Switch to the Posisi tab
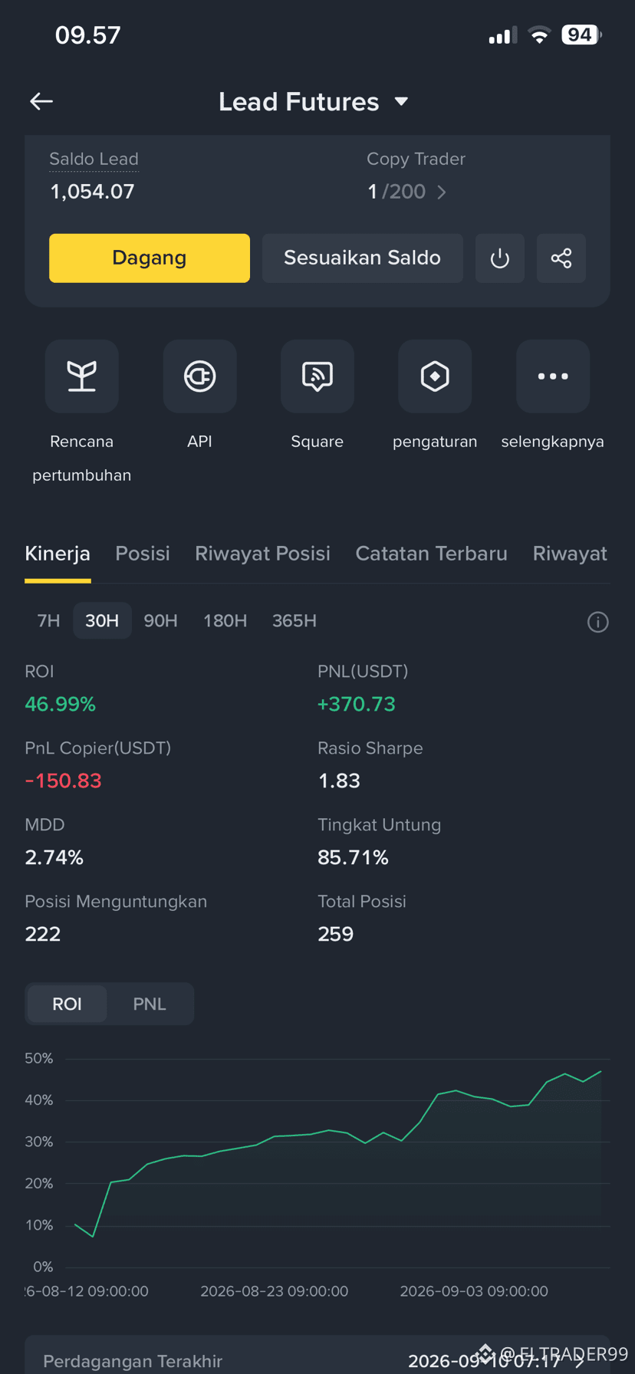Screen dimensions: 635x1374 pos(143,554)
